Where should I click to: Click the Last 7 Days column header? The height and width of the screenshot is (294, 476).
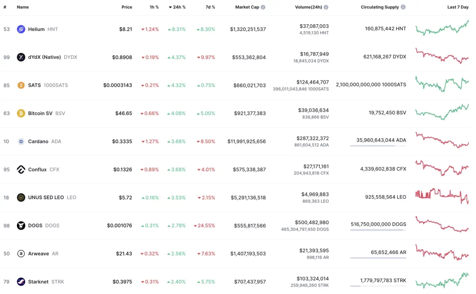click(x=458, y=7)
